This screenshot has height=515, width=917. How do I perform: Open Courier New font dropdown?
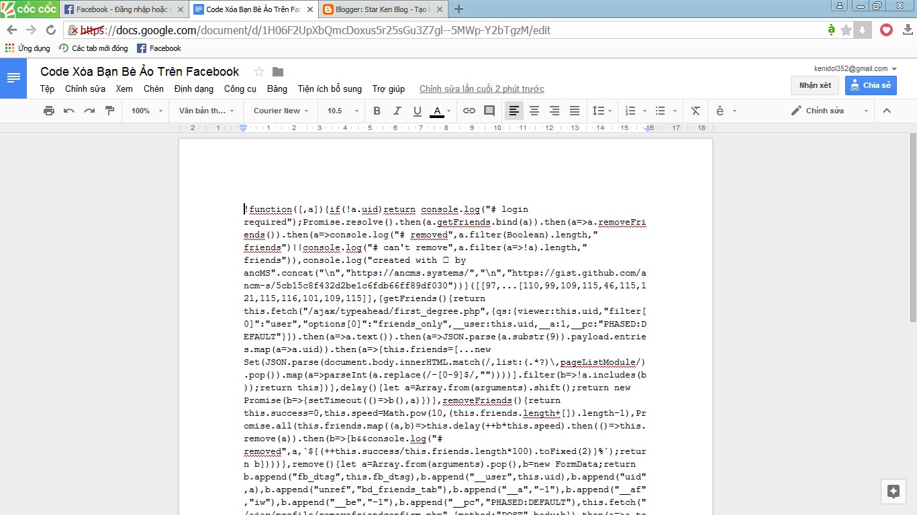pos(281,111)
